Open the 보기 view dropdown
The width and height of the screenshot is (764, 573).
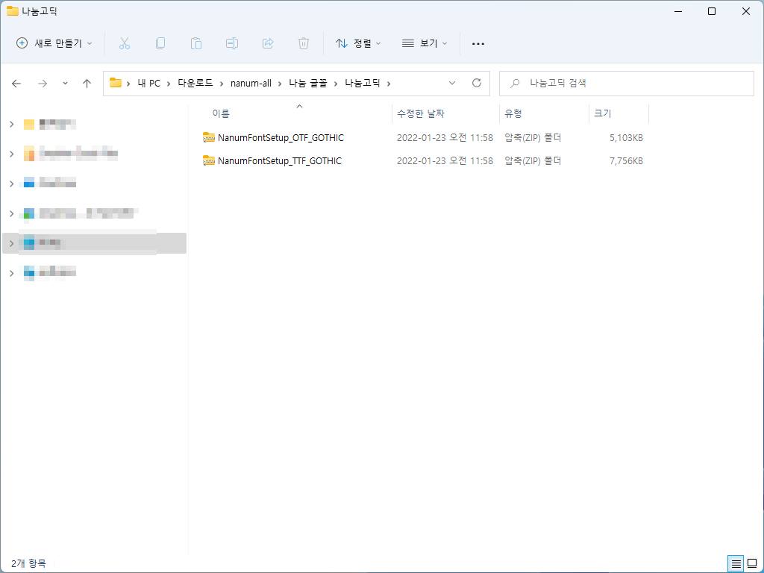click(x=425, y=43)
